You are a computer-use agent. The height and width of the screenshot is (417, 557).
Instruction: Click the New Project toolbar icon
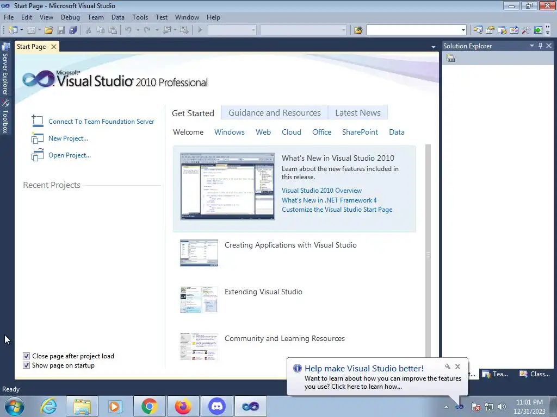13,30
